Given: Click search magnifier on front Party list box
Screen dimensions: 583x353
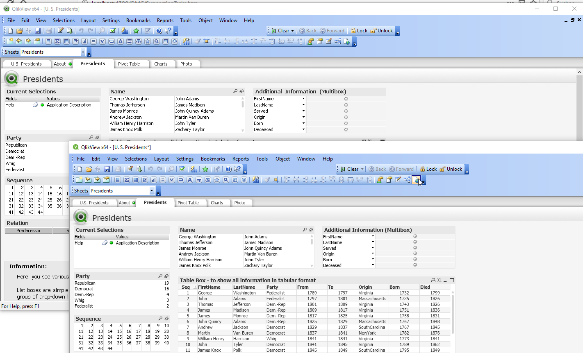Looking at the screenshot, I should [160, 276].
